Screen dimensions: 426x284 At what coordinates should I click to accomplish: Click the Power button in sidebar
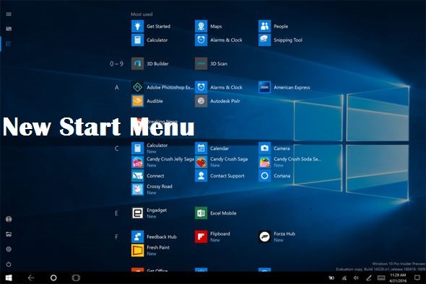point(9,264)
